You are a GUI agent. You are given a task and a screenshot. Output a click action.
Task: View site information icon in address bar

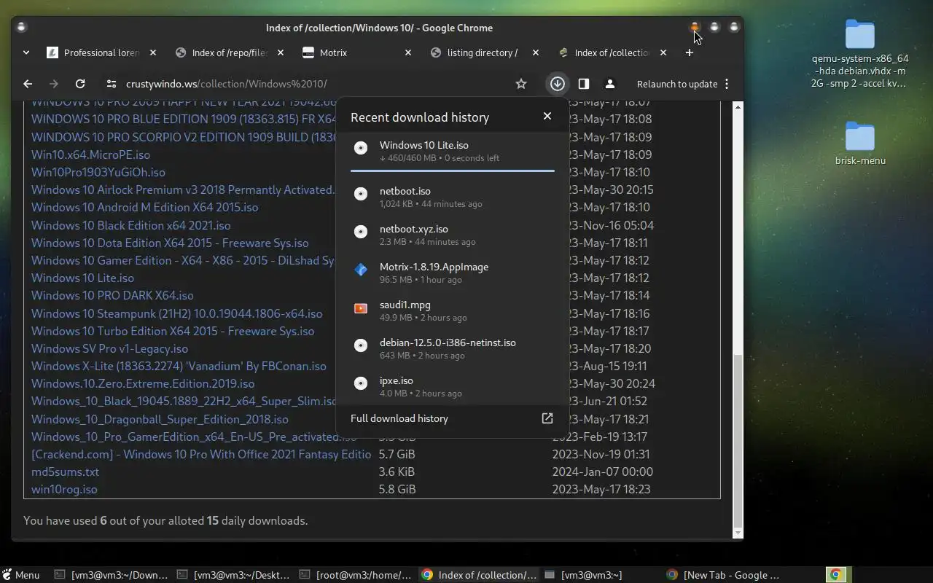point(111,84)
